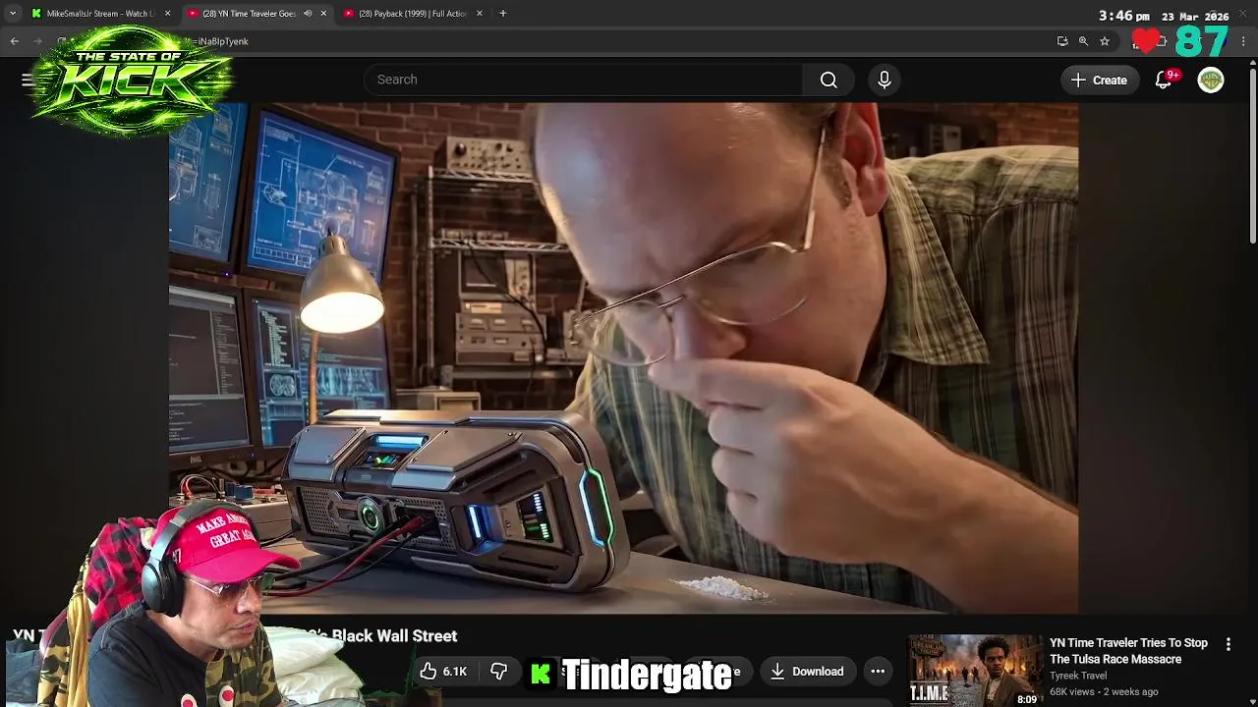Click the install app icon in address bar
This screenshot has height=707, width=1258.
point(1062,41)
